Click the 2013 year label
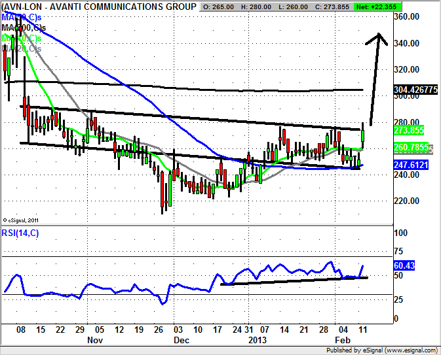The height and width of the screenshot is (355, 441). pos(258,340)
